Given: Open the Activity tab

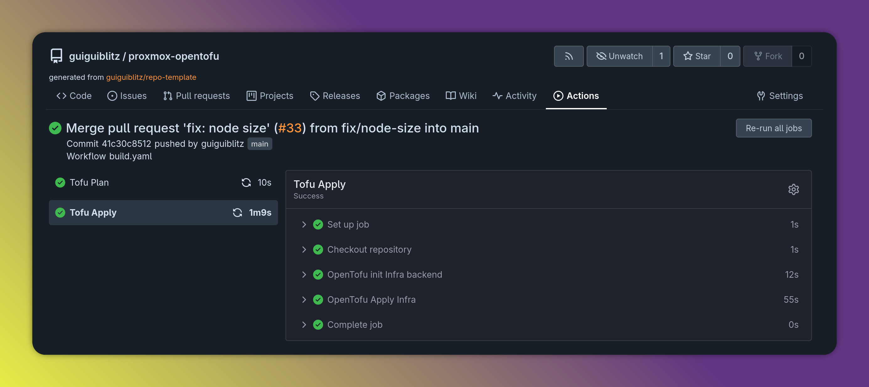Looking at the screenshot, I should (x=514, y=96).
